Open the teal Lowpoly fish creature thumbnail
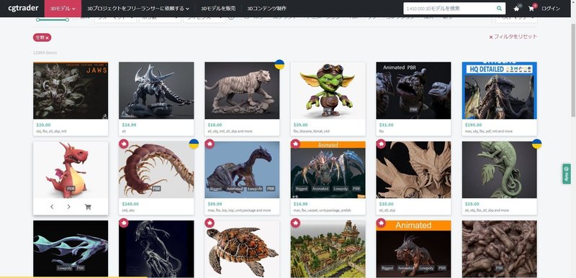 point(71,249)
